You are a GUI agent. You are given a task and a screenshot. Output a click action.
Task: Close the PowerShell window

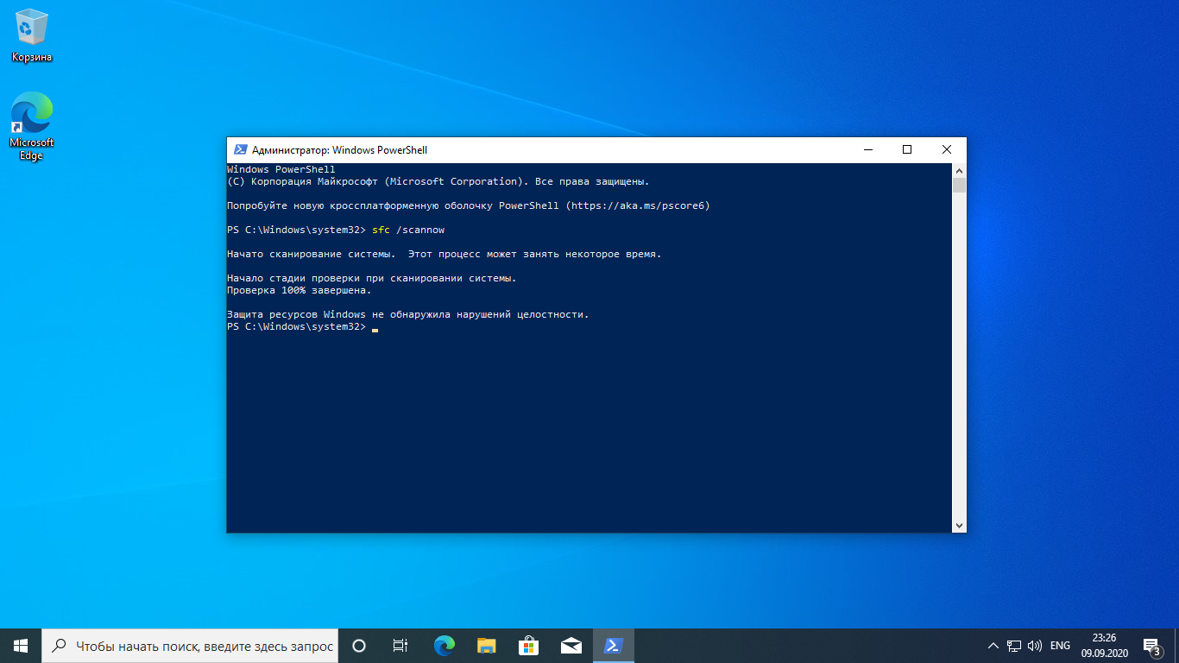click(947, 149)
